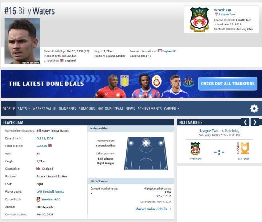Viewport: 262px width, 222px height.
Task: Click Check Out All Transfers button
Action: pos(227,84)
